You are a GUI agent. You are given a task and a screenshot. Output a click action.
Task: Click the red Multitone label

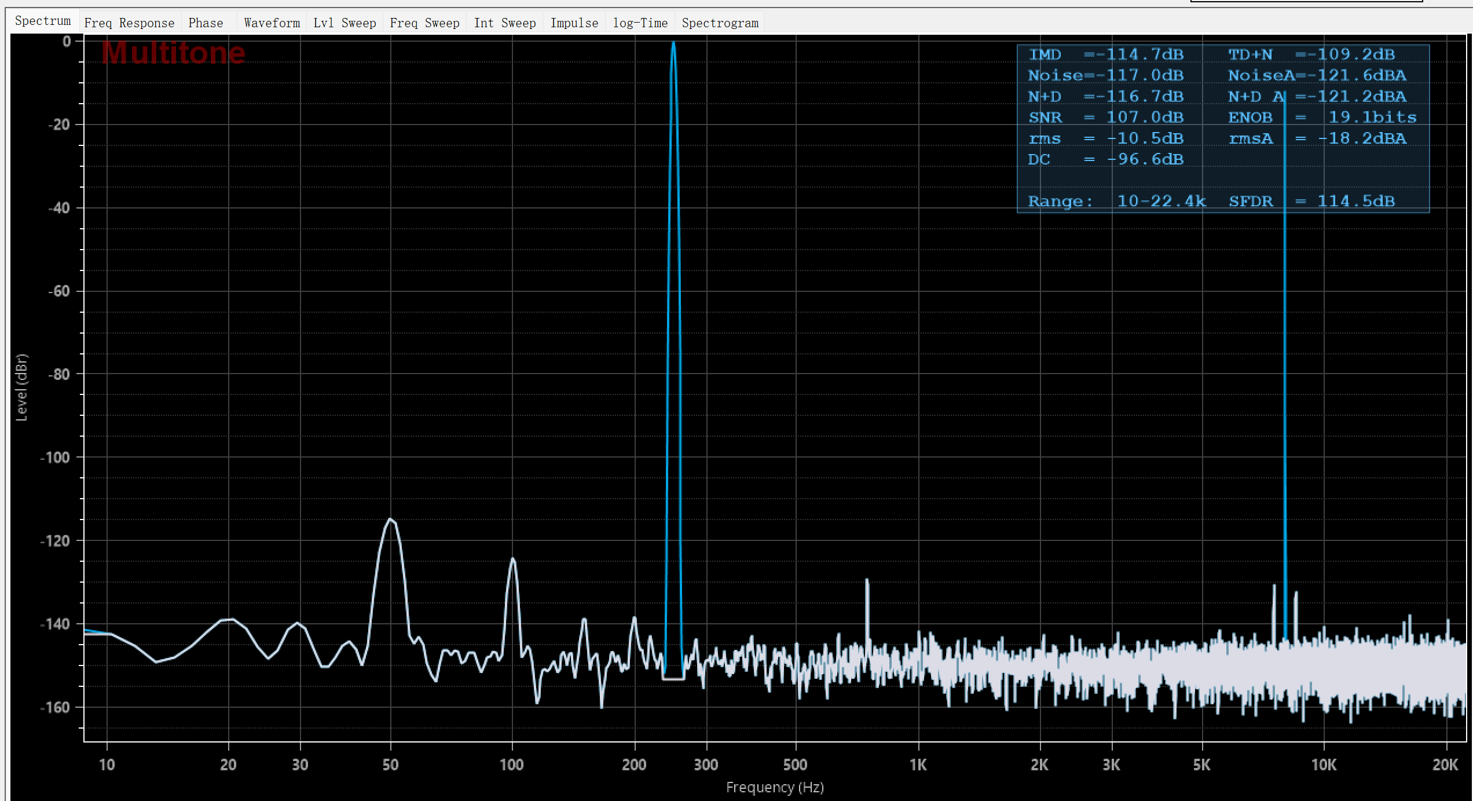point(173,53)
